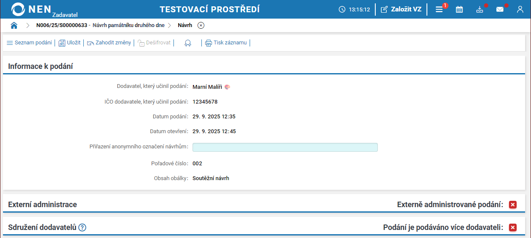Open the calendar icon in header
The height and width of the screenshot is (238, 531).
tap(459, 9)
